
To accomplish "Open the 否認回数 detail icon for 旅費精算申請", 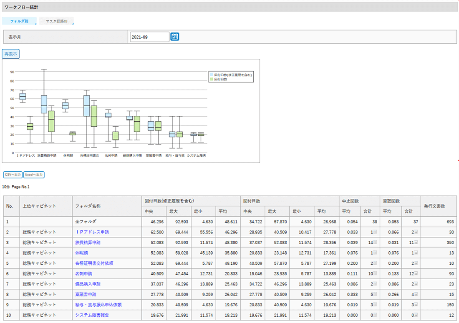I will tap(416, 242).
